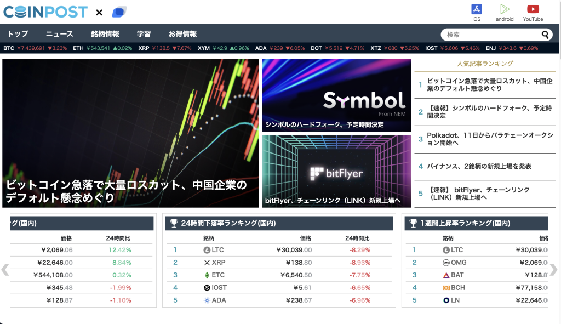Click the IOST coin icon in 24時間下落率ランキング
561x324 pixels.
click(x=207, y=287)
